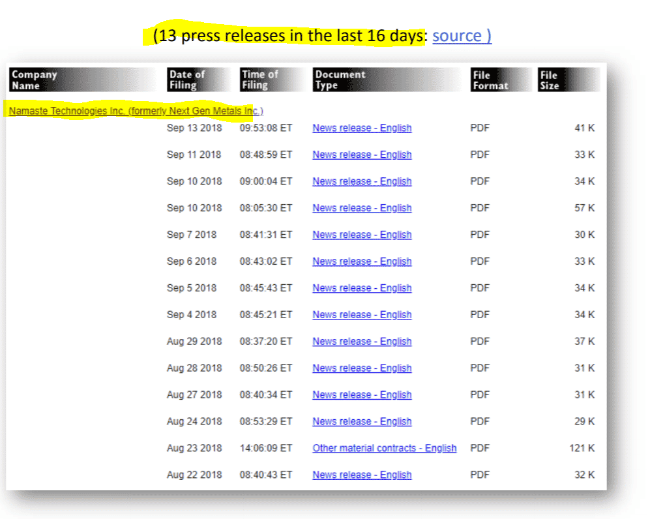Select the file size "37 K"
Image resolution: width=650 pixels, height=519 pixels.
[585, 341]
